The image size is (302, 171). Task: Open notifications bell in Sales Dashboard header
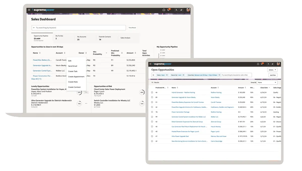169,10
